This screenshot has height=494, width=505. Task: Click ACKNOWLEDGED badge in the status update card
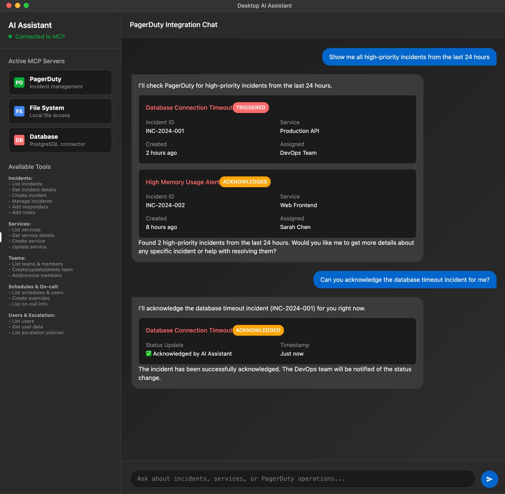[x=258, y=330]
